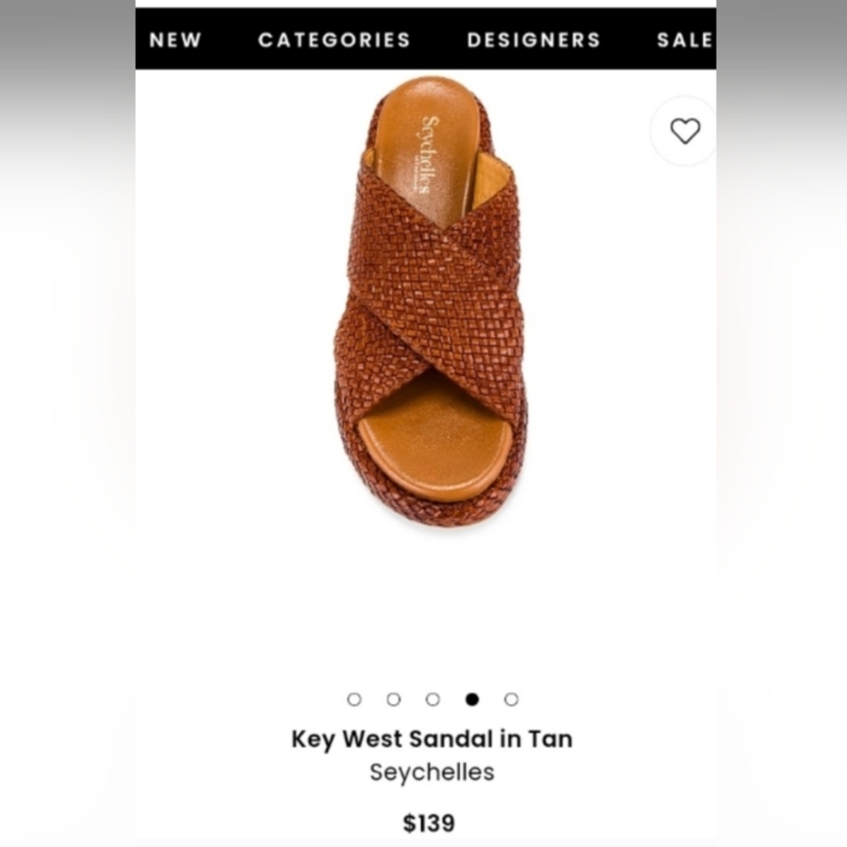Visit the Seychelles brand page
The width and height of the screenshot is (847, 847).
(x=432, y=772)
